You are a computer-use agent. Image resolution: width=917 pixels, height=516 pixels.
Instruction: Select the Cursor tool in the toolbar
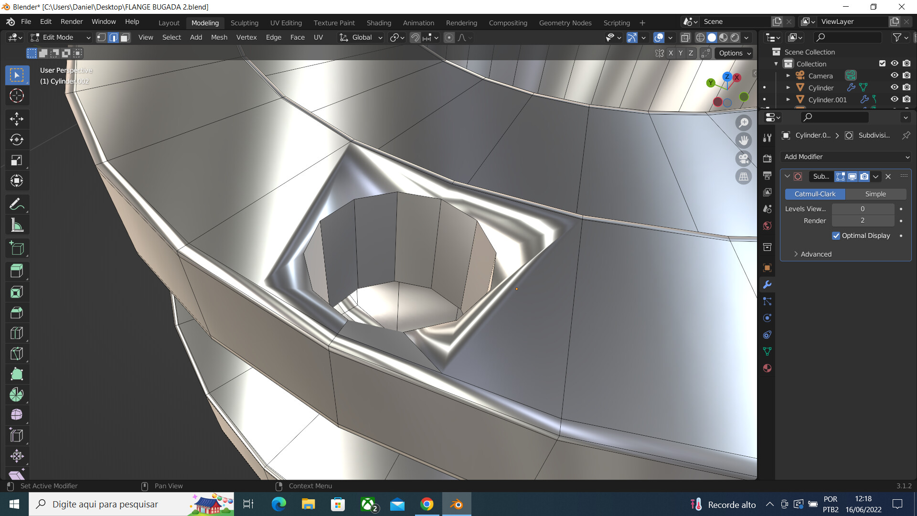click(x=17, y=96)
